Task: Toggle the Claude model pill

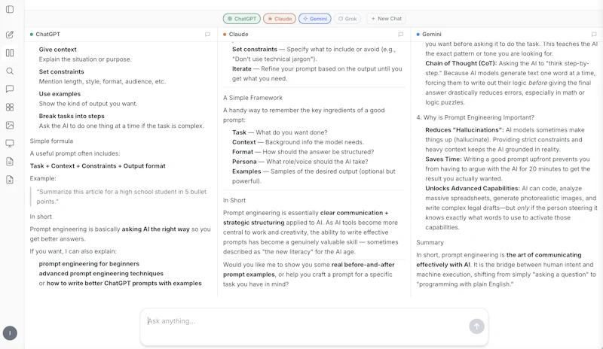Action: tap(280, 19)
